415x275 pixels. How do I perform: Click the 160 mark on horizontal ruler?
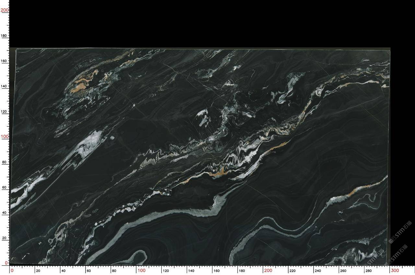[217, 271]
